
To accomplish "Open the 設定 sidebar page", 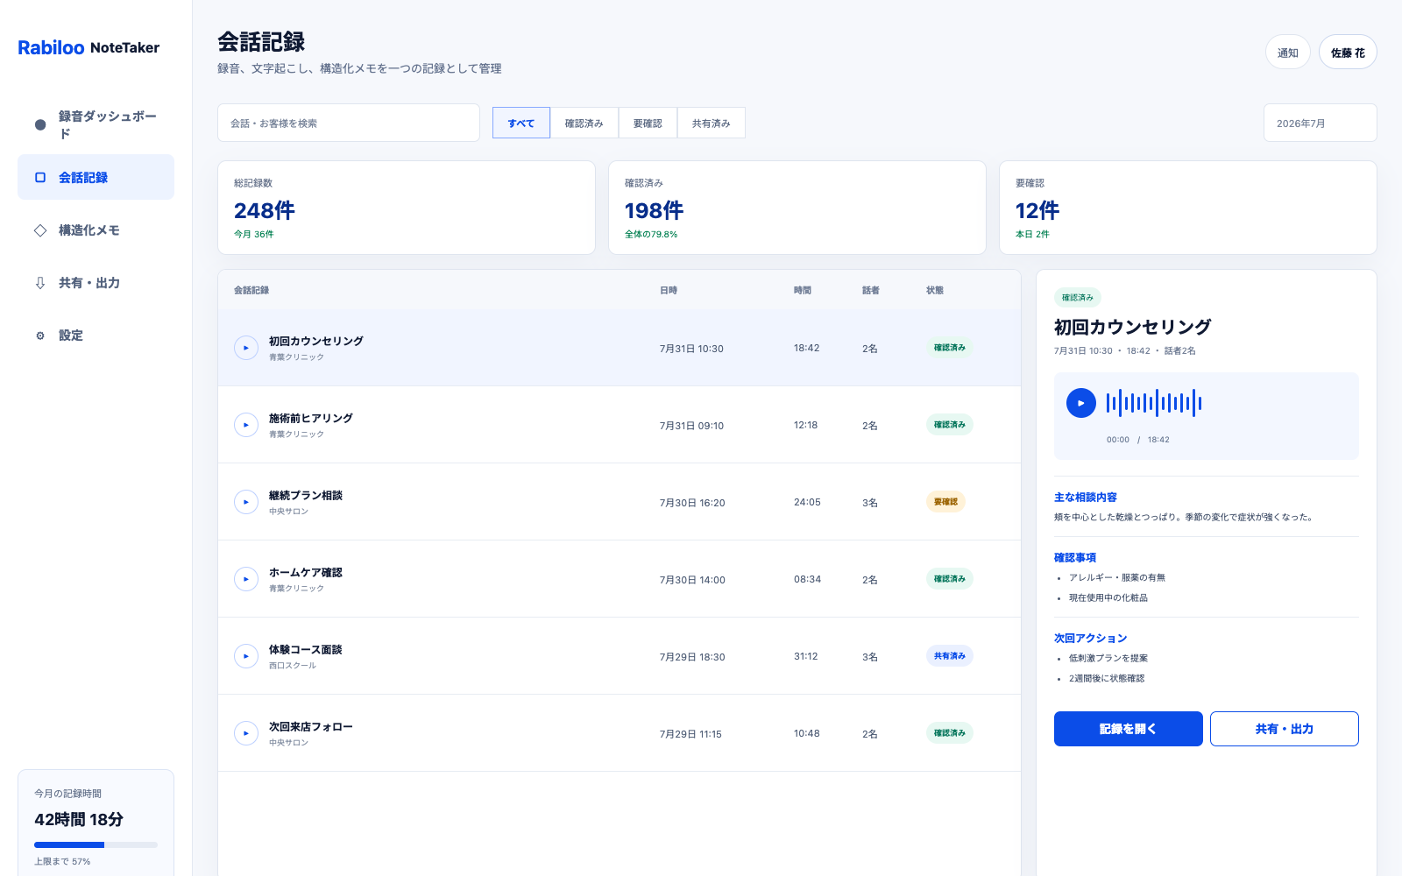I will click(x=96, y=336).
